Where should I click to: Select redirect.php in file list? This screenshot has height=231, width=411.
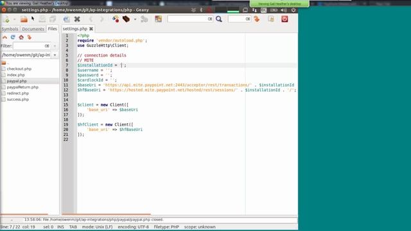(18, 93)
